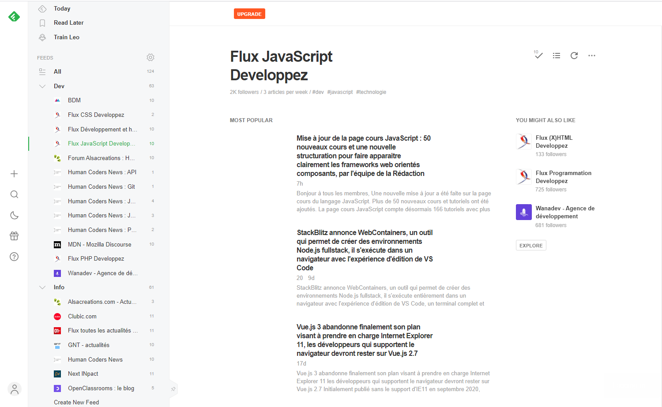Open help via the question mark icon

pyautogui.click(x=14, y=257)
